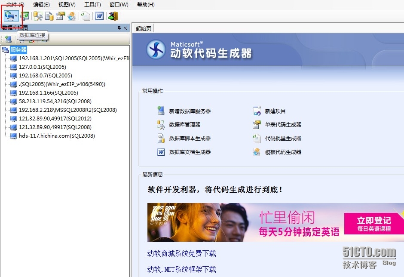404x277 pixels.
Task: Click the 数据库文档生成器 Word icon
Action: (x=161, y=152)
